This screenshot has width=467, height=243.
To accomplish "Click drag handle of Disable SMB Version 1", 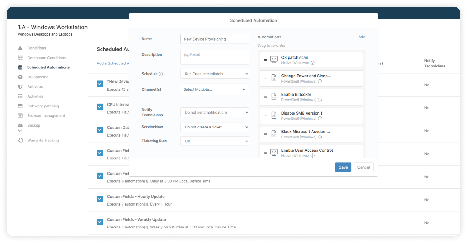I will (x=265, y=116).
